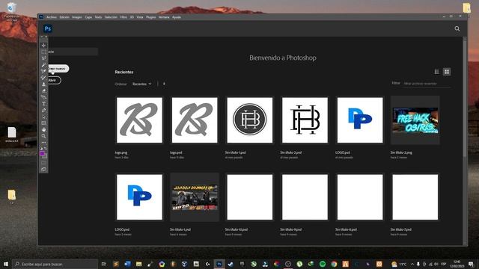This screenshot has width=479, height=269.
Task: Select the Inicio entry in left sidebar
Action: coord(73,52)
